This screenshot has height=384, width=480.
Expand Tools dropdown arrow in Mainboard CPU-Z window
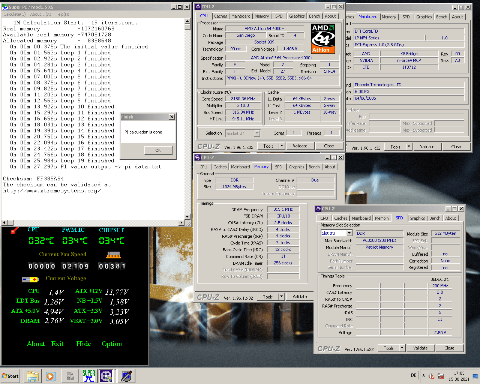pyautogui.click(x=409, y=147)
